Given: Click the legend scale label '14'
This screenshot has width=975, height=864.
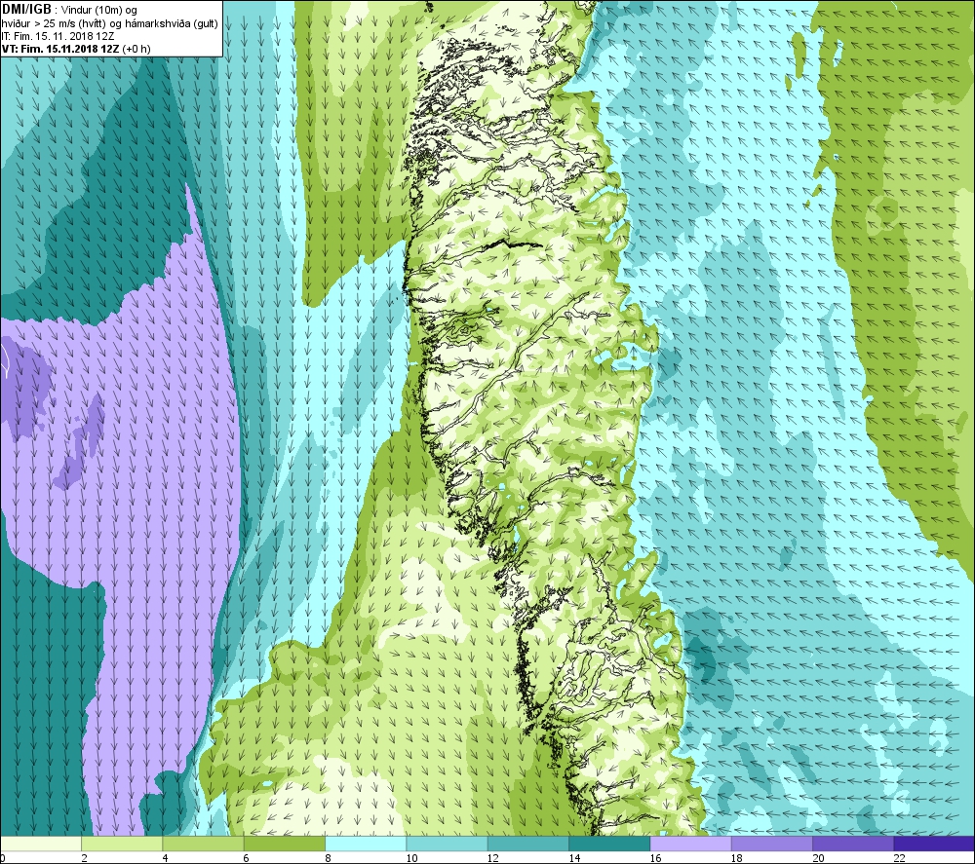Looking at the screenshot, I should [x=574, y=858].
